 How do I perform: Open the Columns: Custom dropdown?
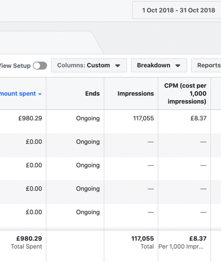[89, 65]
